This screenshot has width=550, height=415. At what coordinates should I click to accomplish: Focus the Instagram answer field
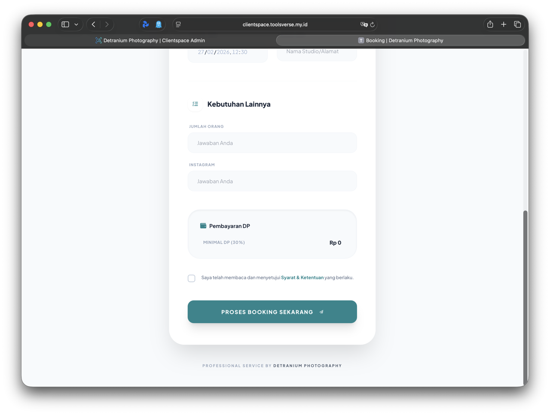[272, 181]
